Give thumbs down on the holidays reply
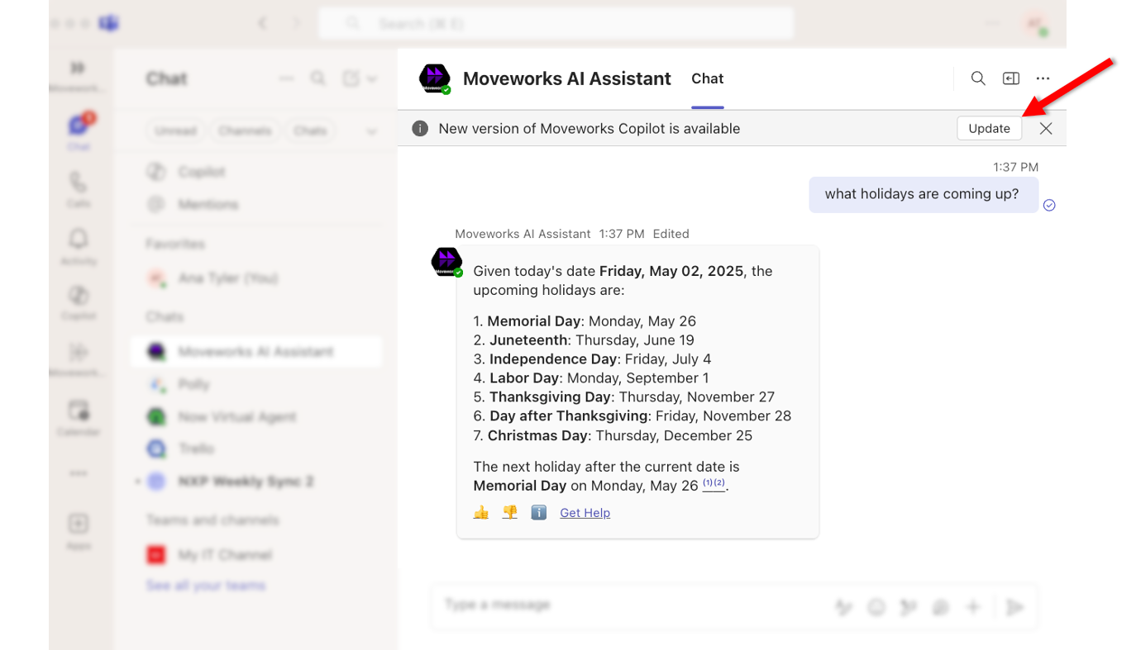 [510, 513]
